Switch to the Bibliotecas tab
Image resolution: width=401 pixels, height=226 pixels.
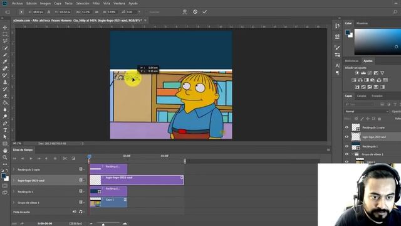point(352,61)
